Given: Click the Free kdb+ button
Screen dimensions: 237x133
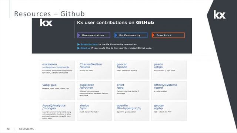Looking at the screenshot, I should [168, 35].
